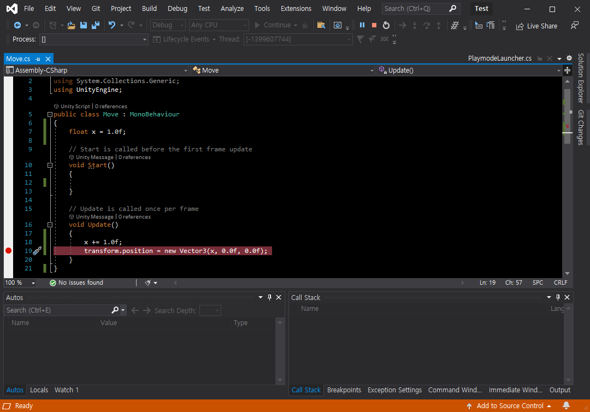
Task: Collapse the Start method outline
Action: click(x=50, y=165)
